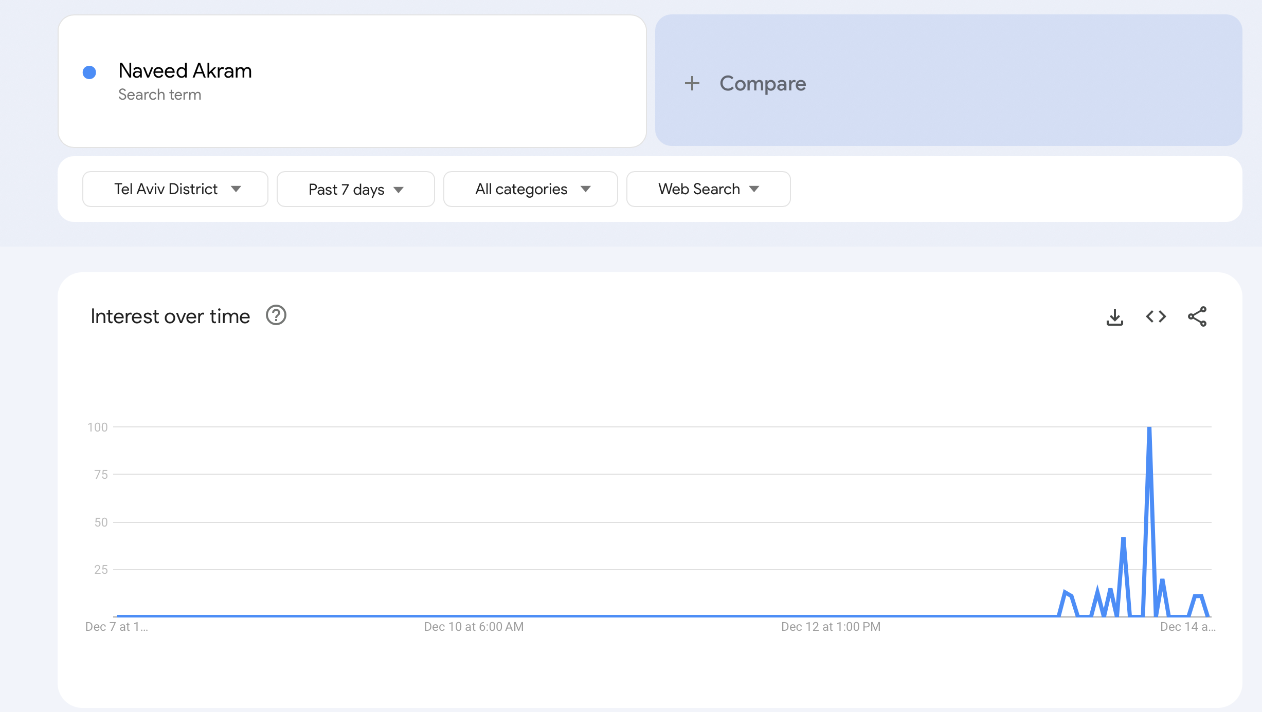
Task: Click the embed code icon
Action: 1156,316
